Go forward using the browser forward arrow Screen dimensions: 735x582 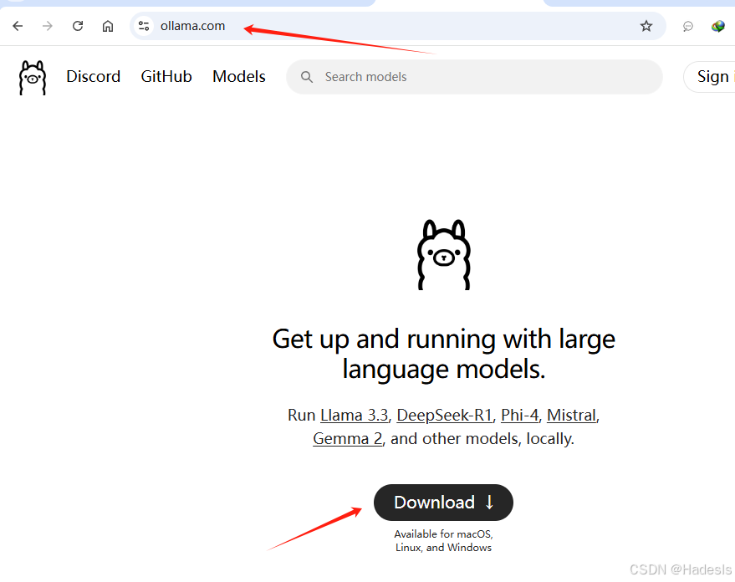48,26
